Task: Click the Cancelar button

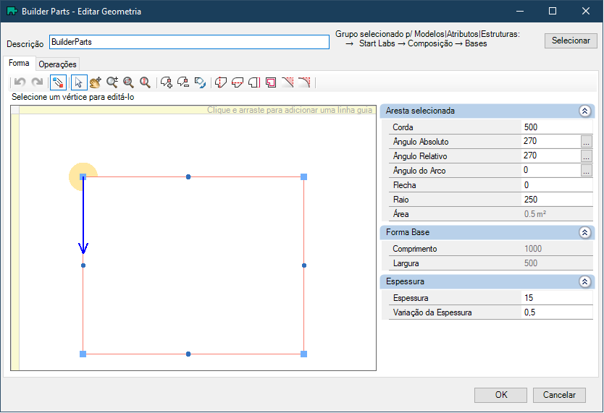Action: tap(559, 395)
